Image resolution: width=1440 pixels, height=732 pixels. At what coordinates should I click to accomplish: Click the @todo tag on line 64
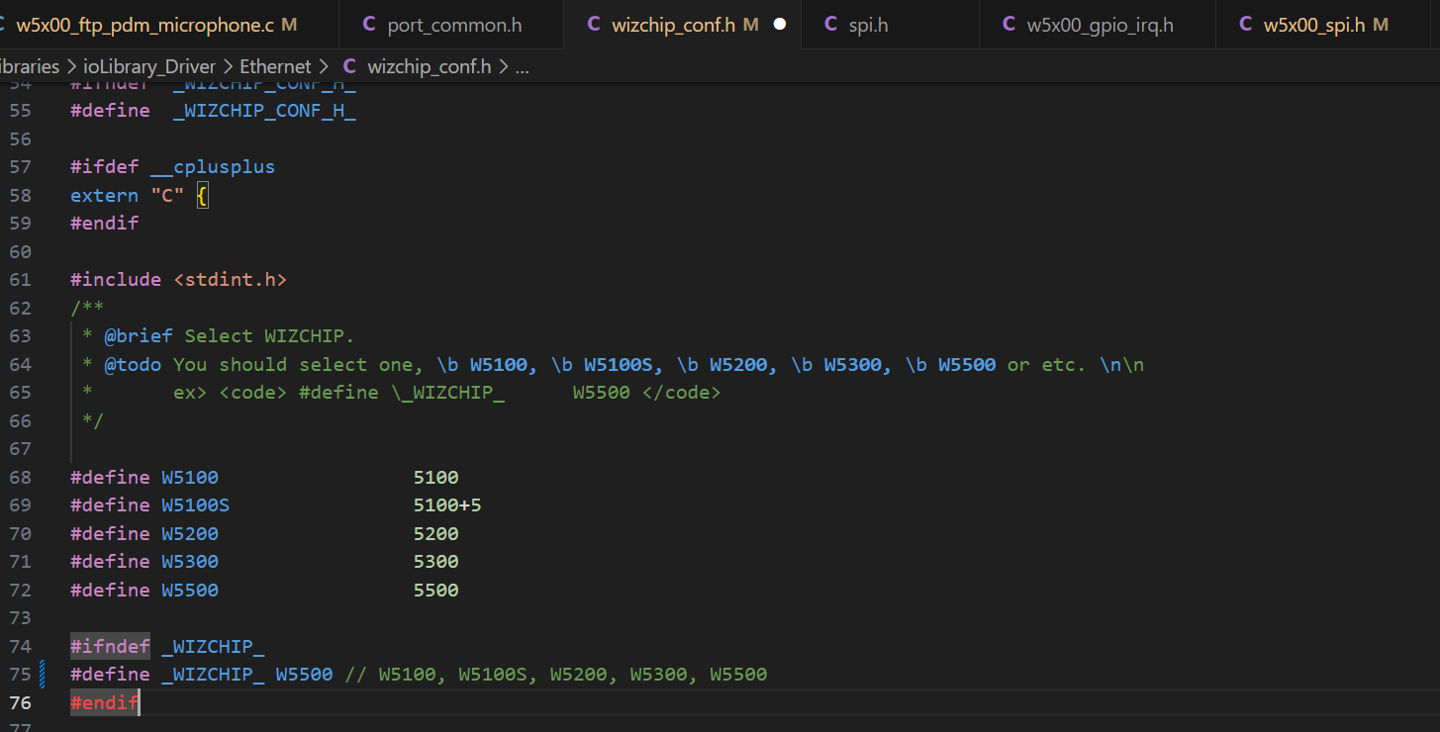pos(133,364)
